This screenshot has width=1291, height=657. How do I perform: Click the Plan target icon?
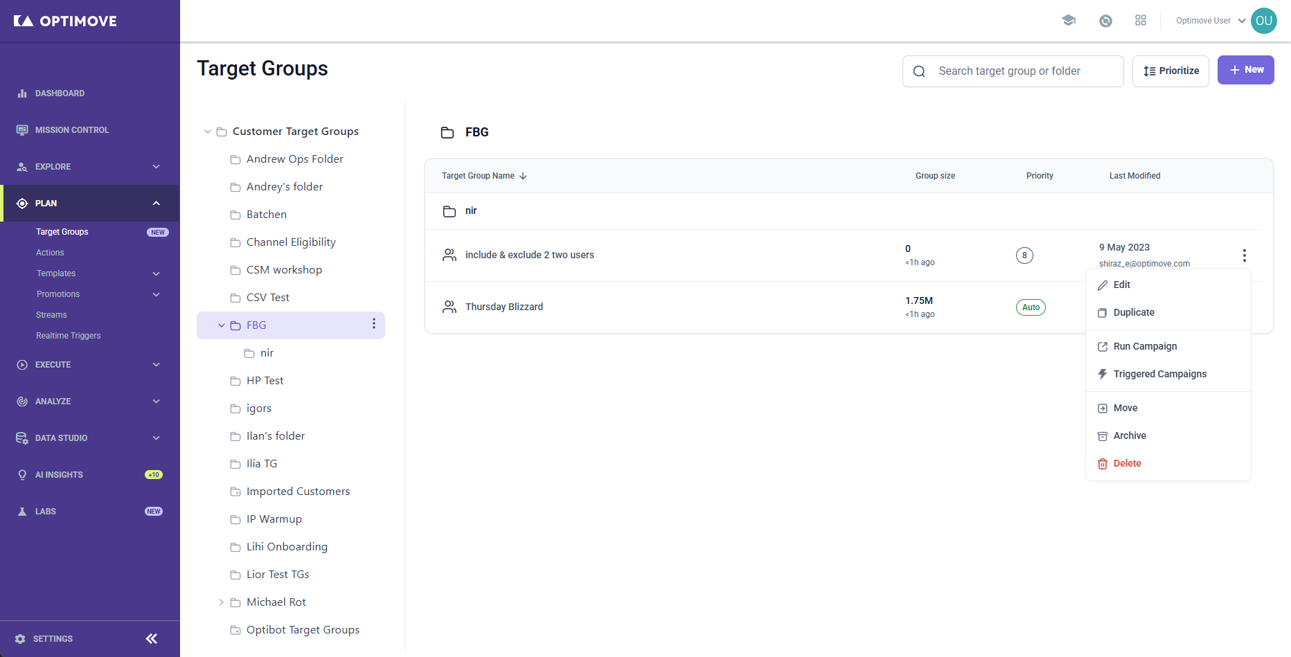pos(22,204)
